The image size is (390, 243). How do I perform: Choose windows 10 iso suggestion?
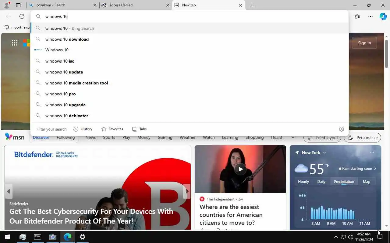pos(190,61)
